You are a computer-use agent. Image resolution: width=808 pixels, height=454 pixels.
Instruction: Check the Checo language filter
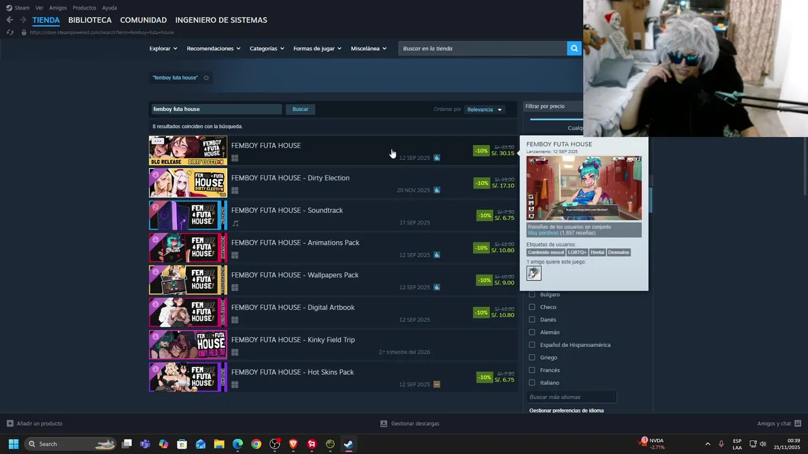coord(532,307)
